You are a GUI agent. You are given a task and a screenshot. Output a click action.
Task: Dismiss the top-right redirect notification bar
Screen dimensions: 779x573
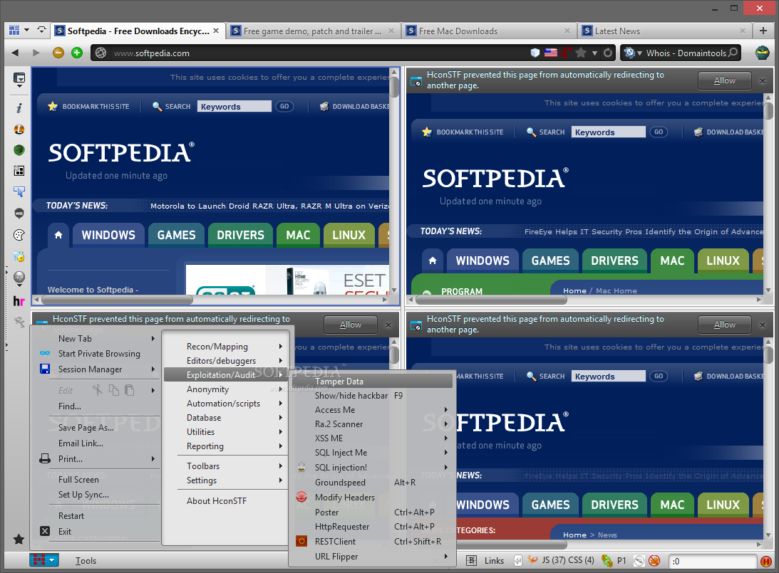[763, 81]
